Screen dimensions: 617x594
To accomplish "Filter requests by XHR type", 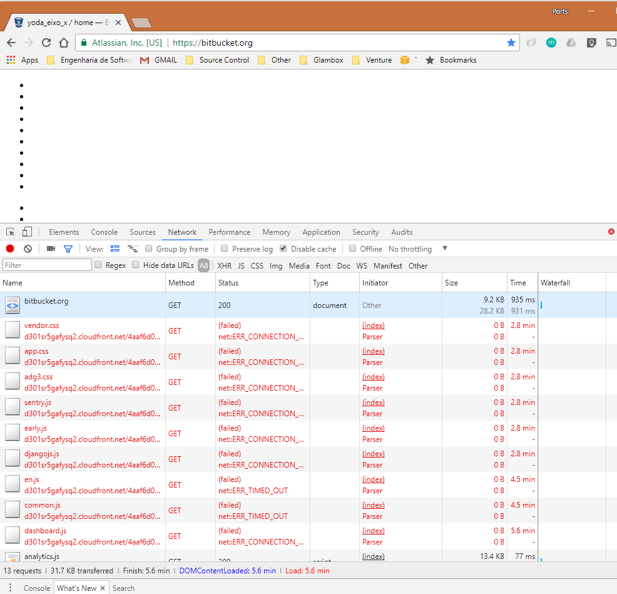I will (224, 265).
